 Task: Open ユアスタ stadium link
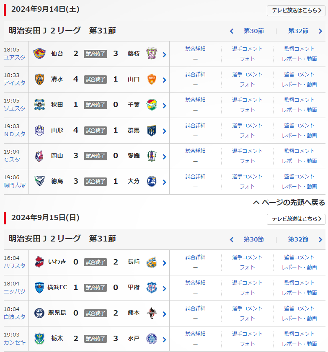14,57
